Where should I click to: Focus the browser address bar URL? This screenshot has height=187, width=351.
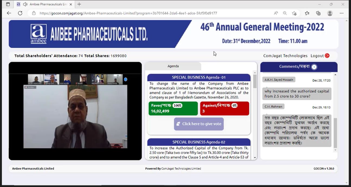click(128, 13)
